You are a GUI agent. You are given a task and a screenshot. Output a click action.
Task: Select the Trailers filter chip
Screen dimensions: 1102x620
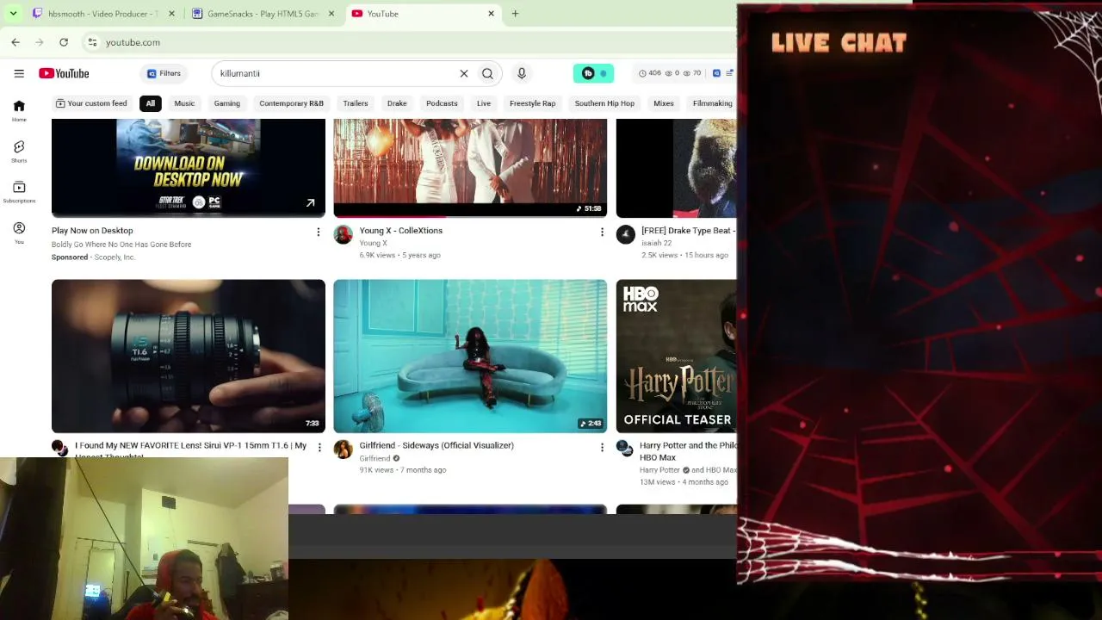pos(356,103)
